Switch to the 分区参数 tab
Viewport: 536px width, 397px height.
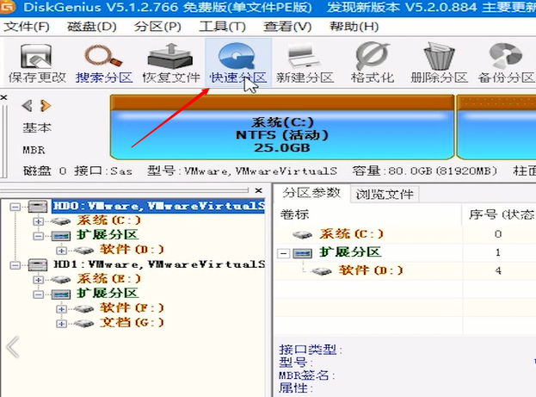pyautogui.click(x=311, y=193)
